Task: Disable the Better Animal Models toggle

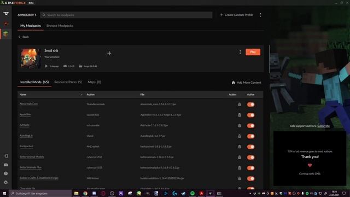Action: 250,157
